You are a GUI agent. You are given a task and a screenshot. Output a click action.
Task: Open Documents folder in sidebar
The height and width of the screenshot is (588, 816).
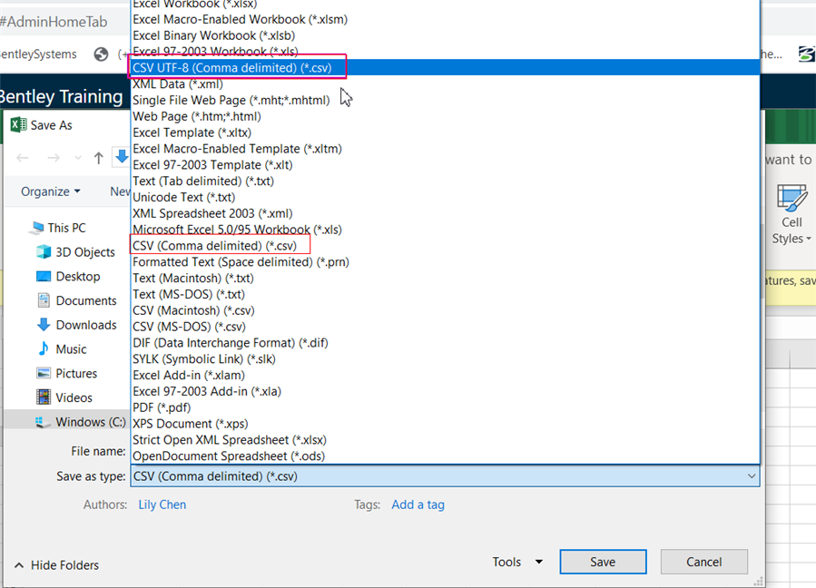pyautogui.click(x=76, y=300)
